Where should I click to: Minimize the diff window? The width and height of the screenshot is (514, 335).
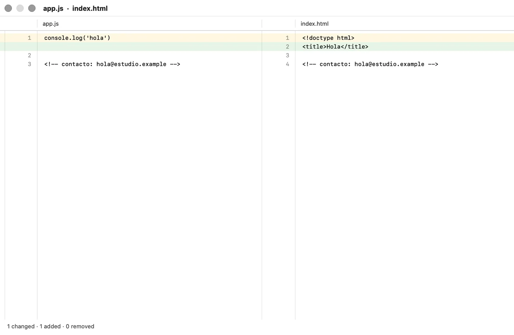pos(20,8)
